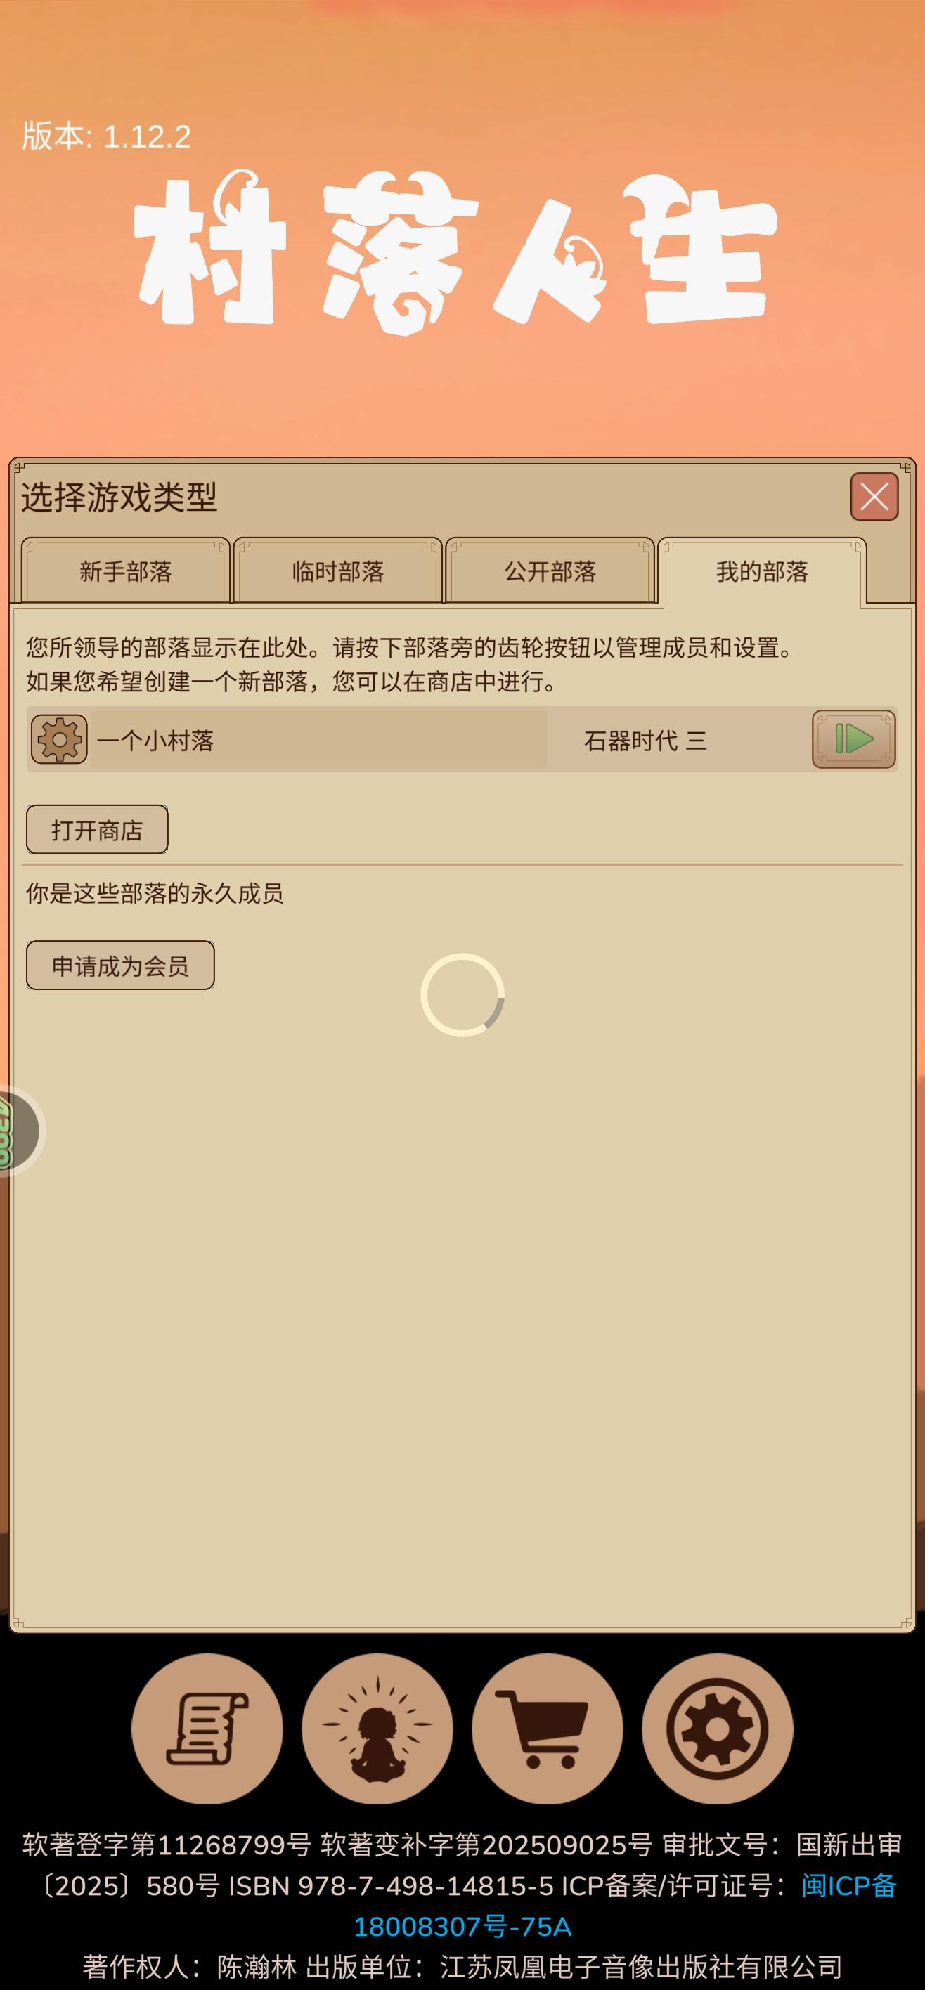Click the 打开商店 button

click(98, 830)
